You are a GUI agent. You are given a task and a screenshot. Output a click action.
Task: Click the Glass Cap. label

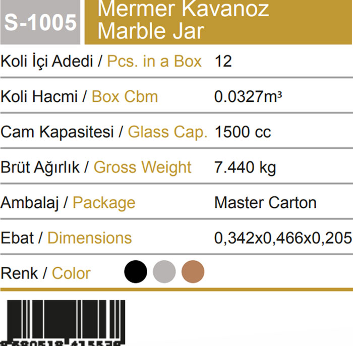pyautogui.click(x=167, y=132)
